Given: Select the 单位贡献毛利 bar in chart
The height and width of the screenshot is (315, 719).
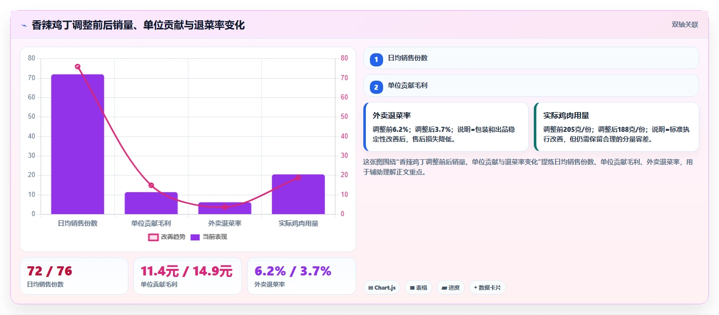Looking at the screenshot, I should 151,203.
